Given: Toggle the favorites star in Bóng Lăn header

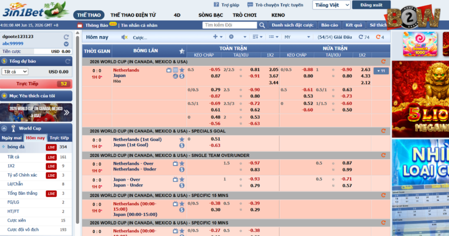Looking at the screenshot, I should pos(182,51).
